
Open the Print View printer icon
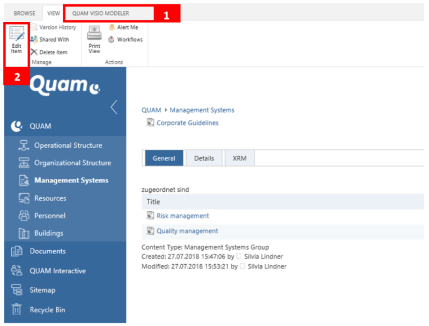[94, 33]
